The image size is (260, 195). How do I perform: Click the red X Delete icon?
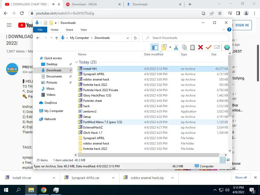pyautogui.click(x=201, y=47)
